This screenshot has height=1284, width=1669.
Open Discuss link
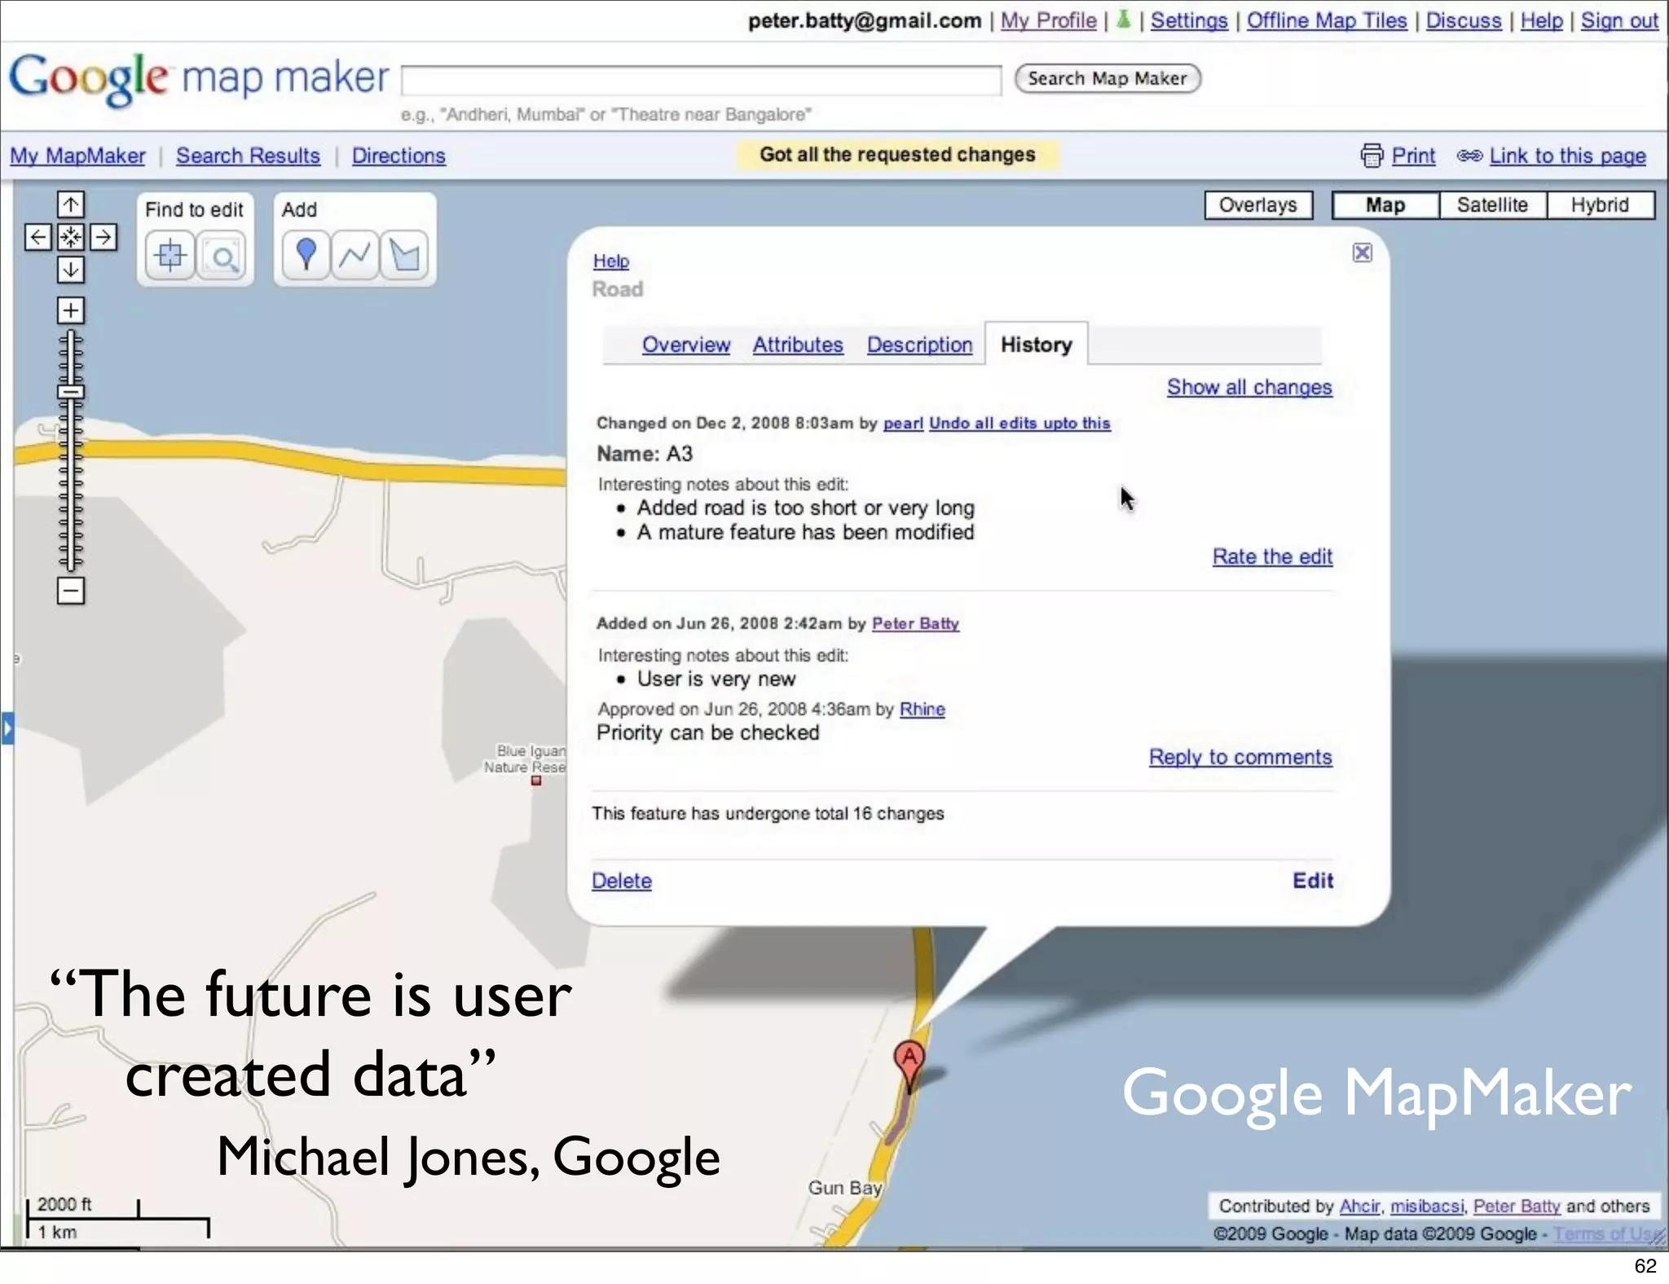point(1464,20)
